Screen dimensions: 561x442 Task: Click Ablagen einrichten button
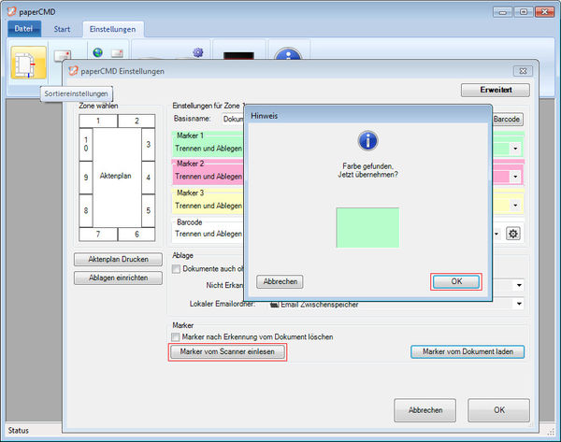tap(118, 278)
